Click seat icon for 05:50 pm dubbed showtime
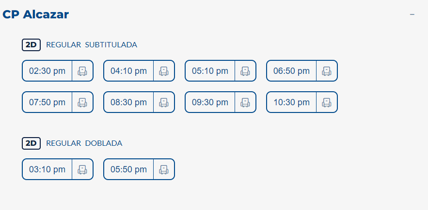This screenshot has width=428, height=210. pyautogui.click(x=164, y=169)
